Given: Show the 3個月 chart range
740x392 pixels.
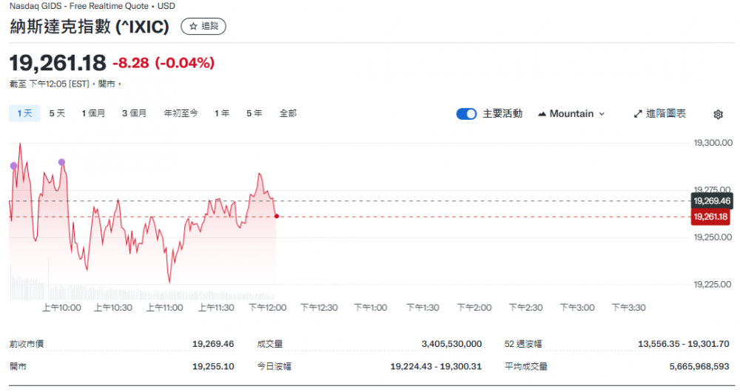Looking at the screenshot, I should pos(134,113).
